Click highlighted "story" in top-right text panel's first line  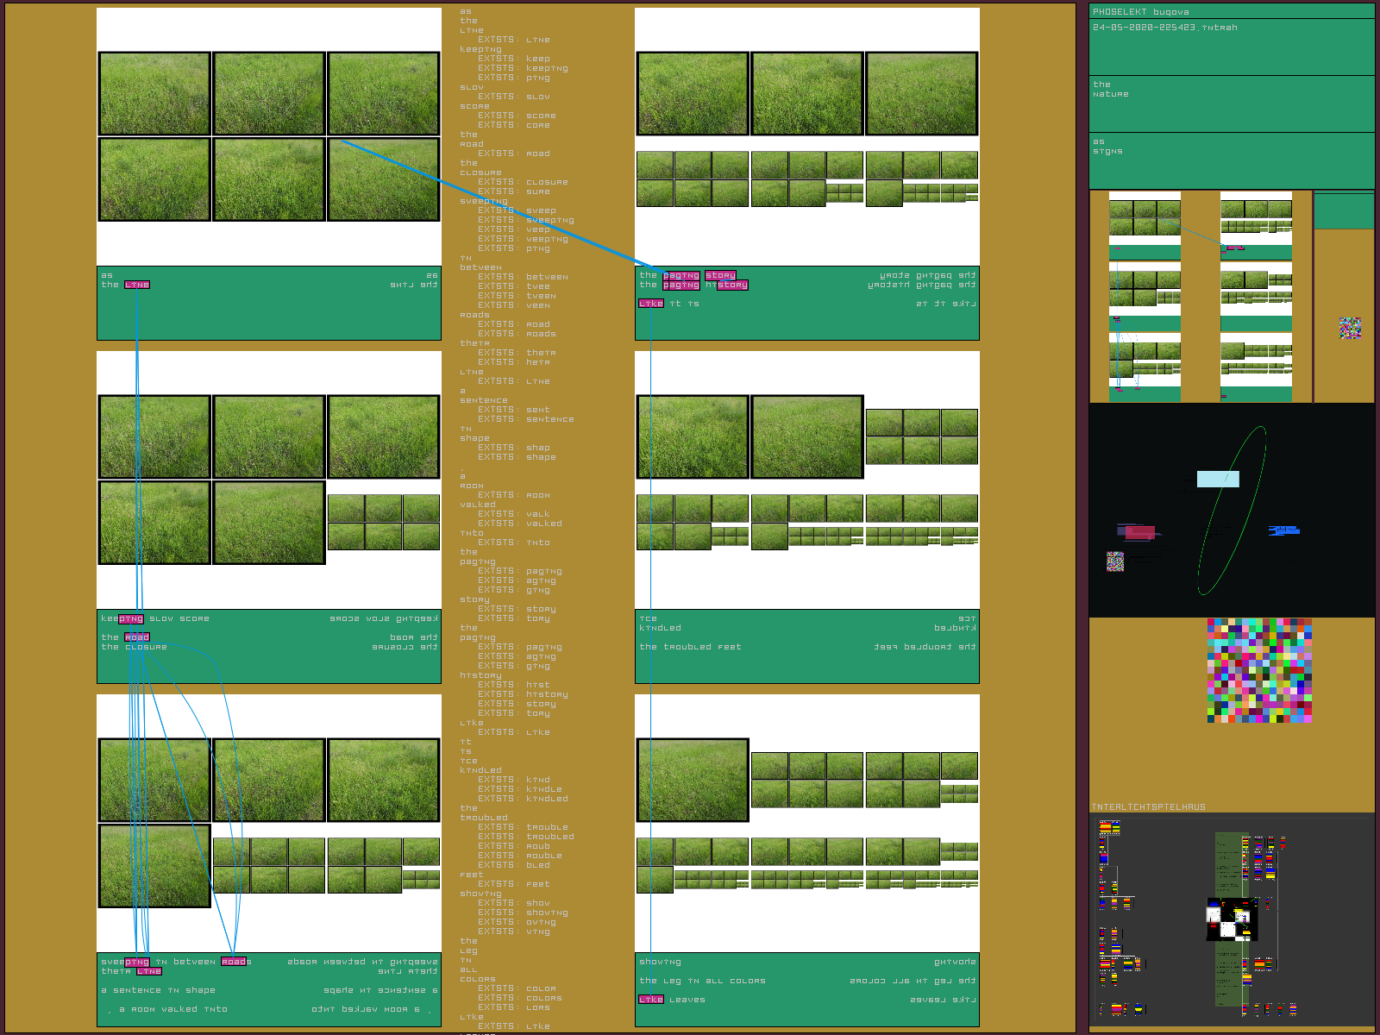tap(720, 275)
